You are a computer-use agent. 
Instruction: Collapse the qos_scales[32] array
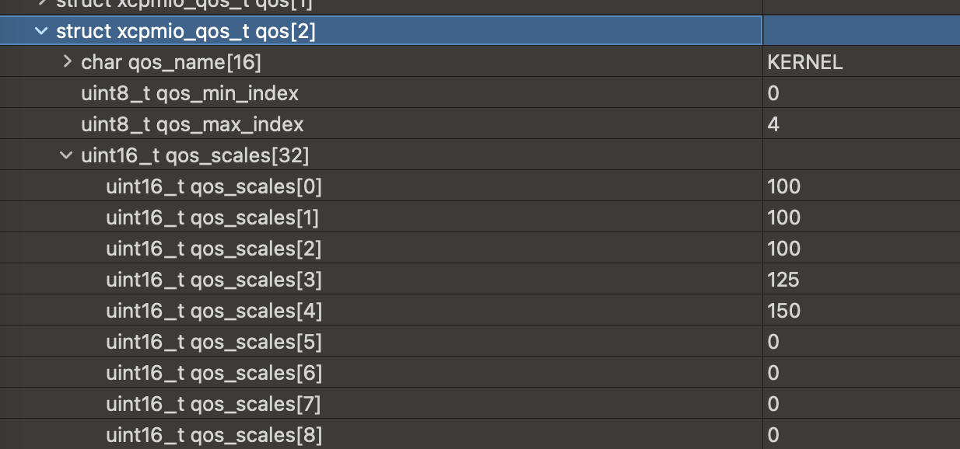tap(66, 155)
